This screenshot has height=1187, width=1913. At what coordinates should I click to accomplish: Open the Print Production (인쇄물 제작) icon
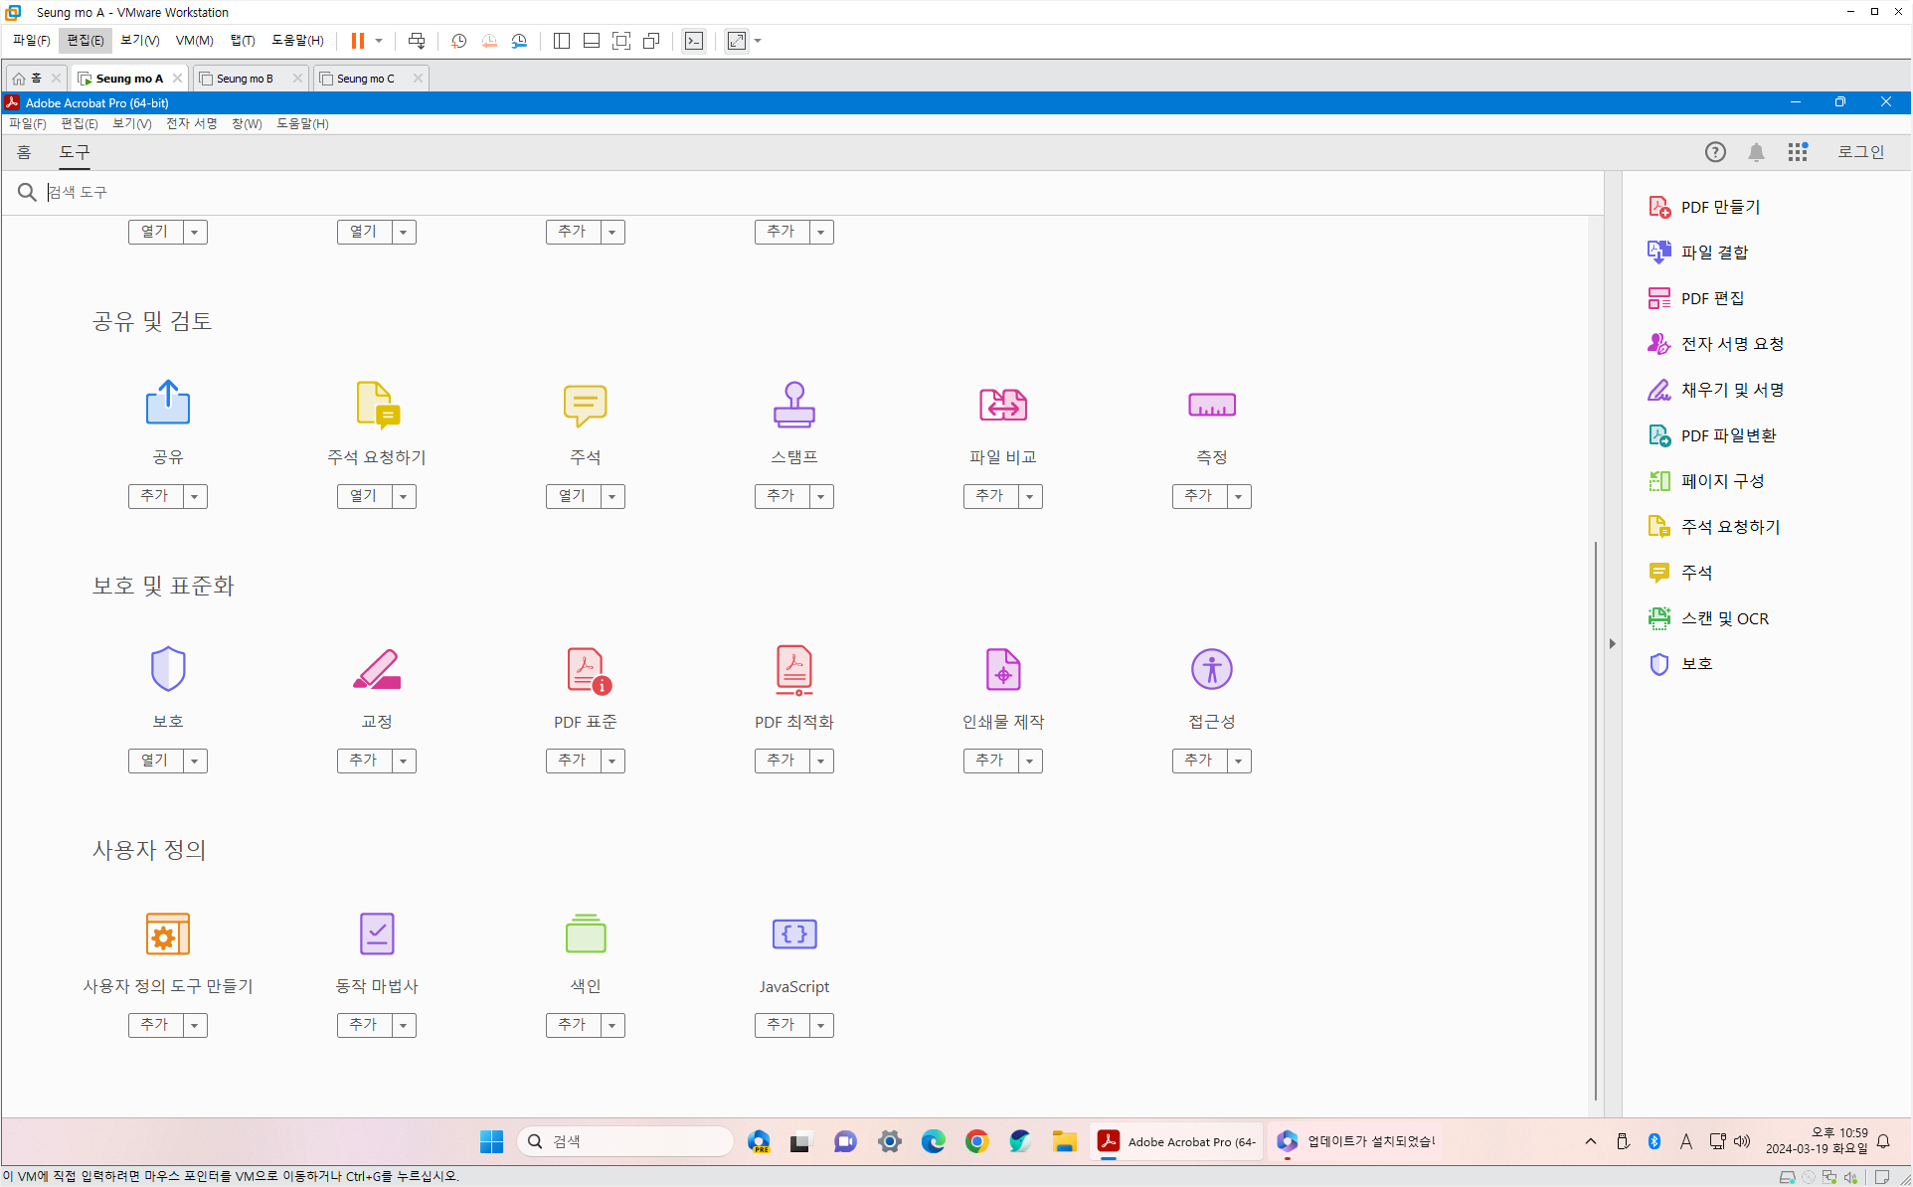[1002, 669]
